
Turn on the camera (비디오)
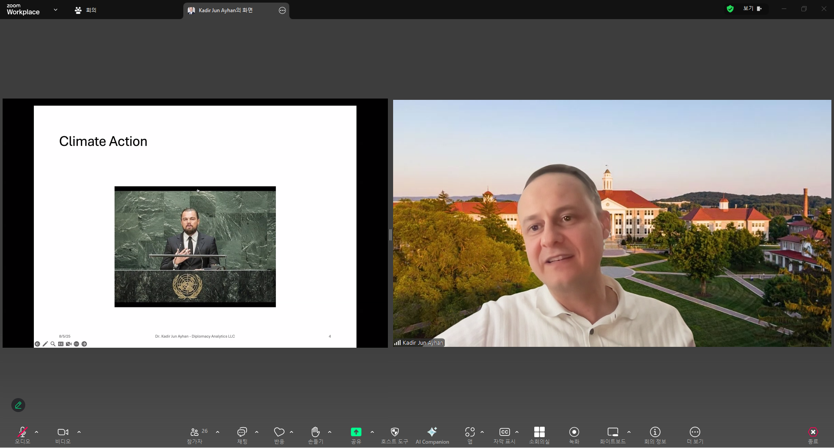pos(63,435)
